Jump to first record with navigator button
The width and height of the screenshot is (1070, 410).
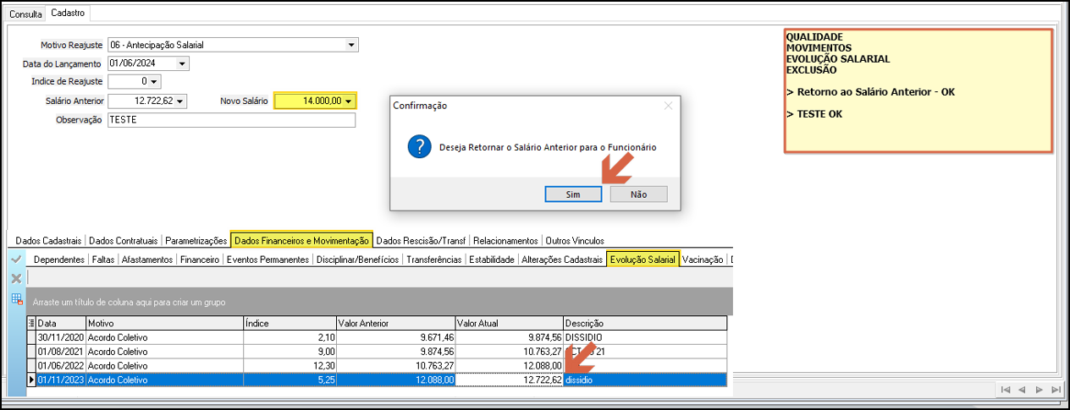(1005, 390)
